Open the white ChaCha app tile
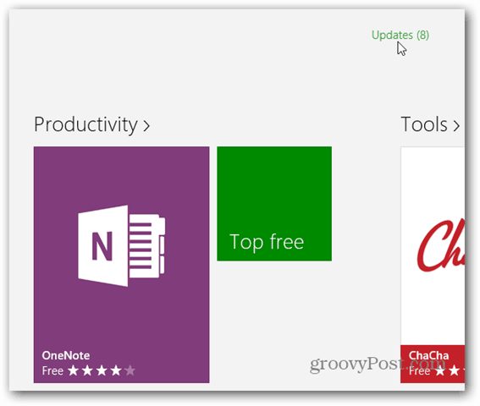This screenshot has height=406, width=480. click(433, 265)
